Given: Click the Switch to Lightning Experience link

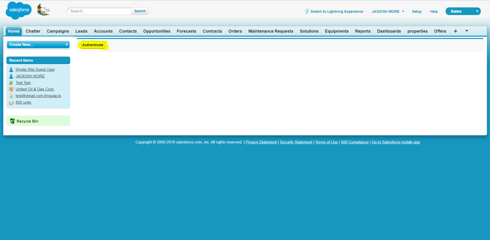Looking at the screenshot, I should 337,11.
